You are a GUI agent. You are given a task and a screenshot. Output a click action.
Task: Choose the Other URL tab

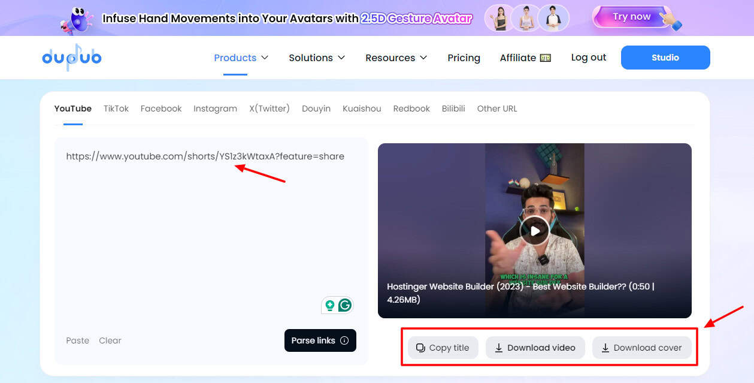[497, 108]
